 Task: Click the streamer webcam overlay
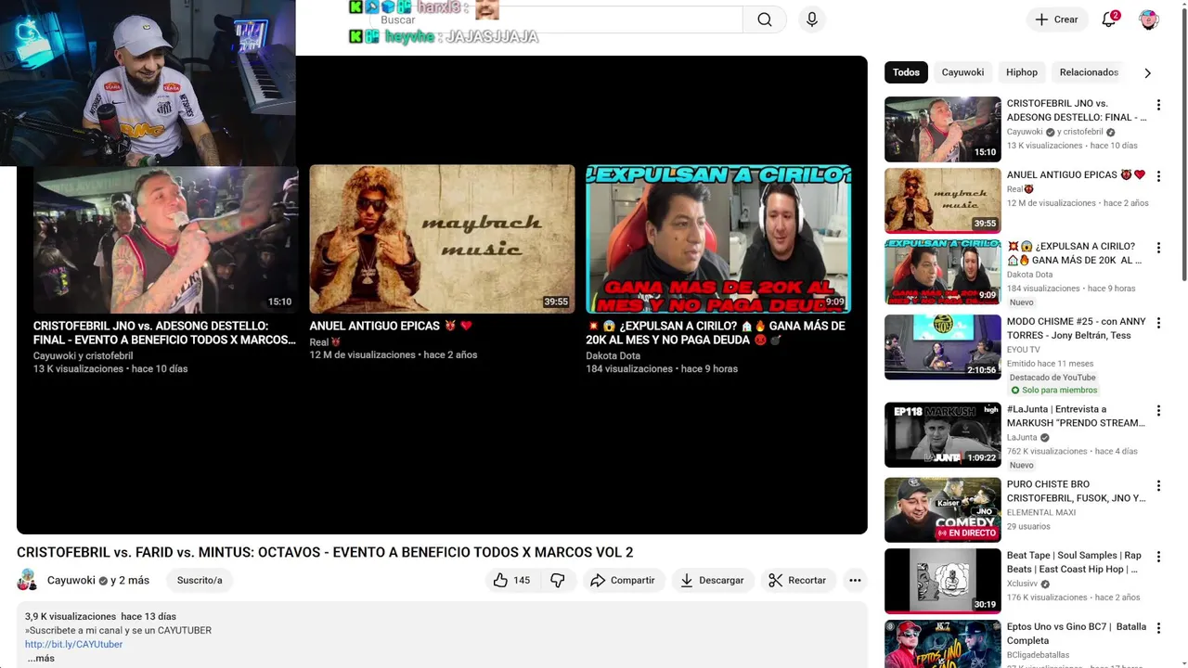point(148,83)
